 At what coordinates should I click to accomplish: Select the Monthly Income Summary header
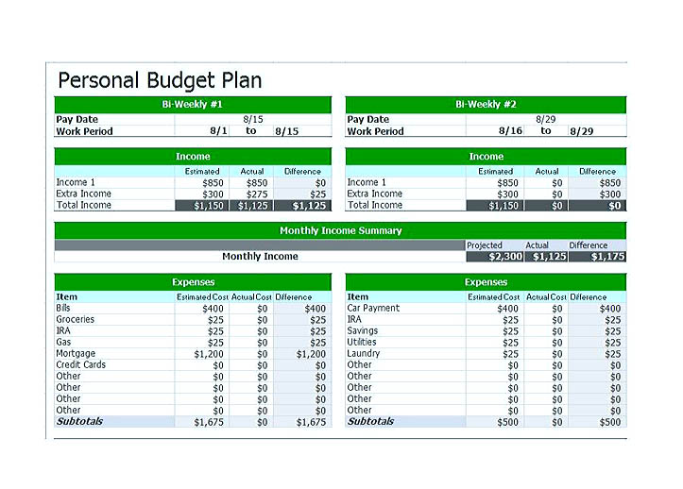click(340, 230)
